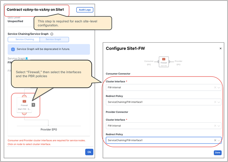
Task: Open Provider Connector Cluster Interface dropdown
Action: [164, 126]
